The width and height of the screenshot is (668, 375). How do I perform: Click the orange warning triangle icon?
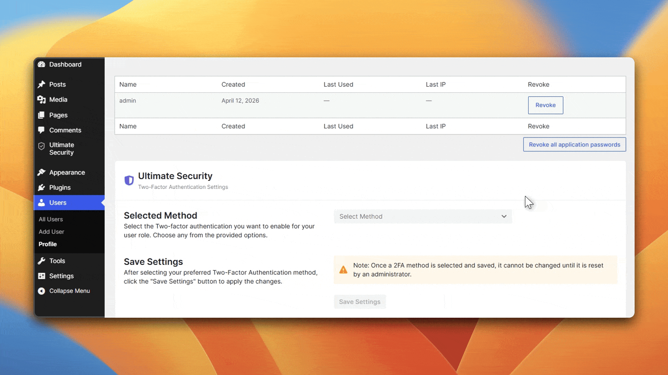pyautogui.click(x=343, y=270)
